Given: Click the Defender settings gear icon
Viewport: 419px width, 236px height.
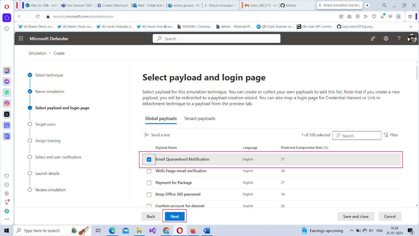Looking at the screenshot, I should [386, 39].
